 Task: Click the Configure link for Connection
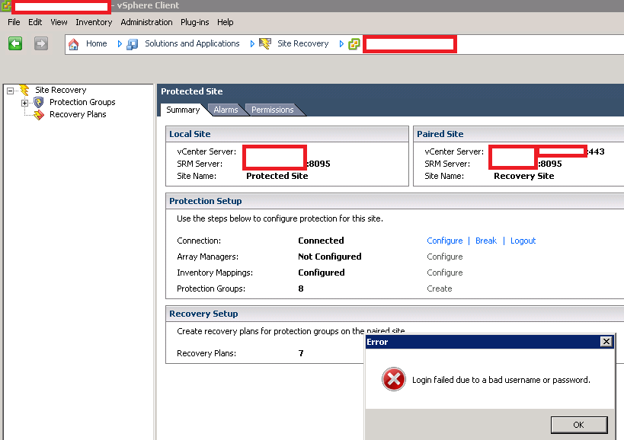coord(444,241)
